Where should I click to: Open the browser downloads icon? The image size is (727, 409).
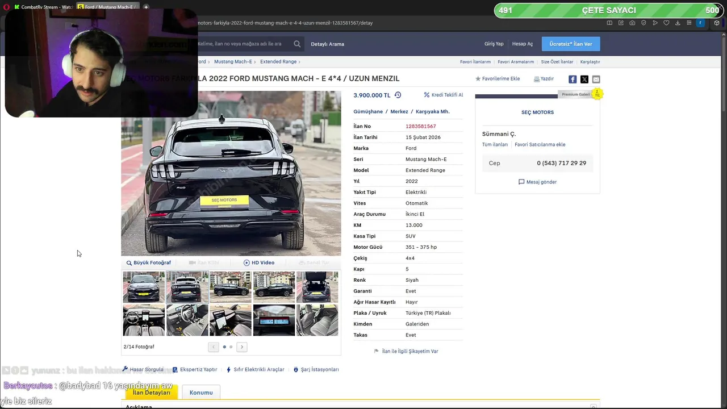click(x=678, y=23)
